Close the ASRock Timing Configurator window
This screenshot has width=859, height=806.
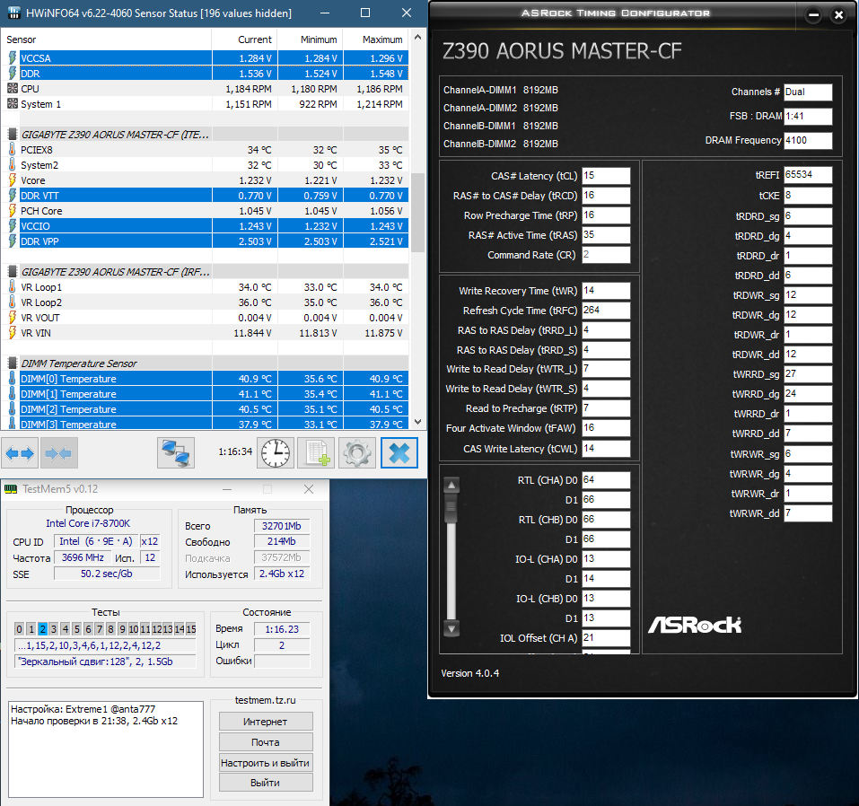(x=838, y=15)
